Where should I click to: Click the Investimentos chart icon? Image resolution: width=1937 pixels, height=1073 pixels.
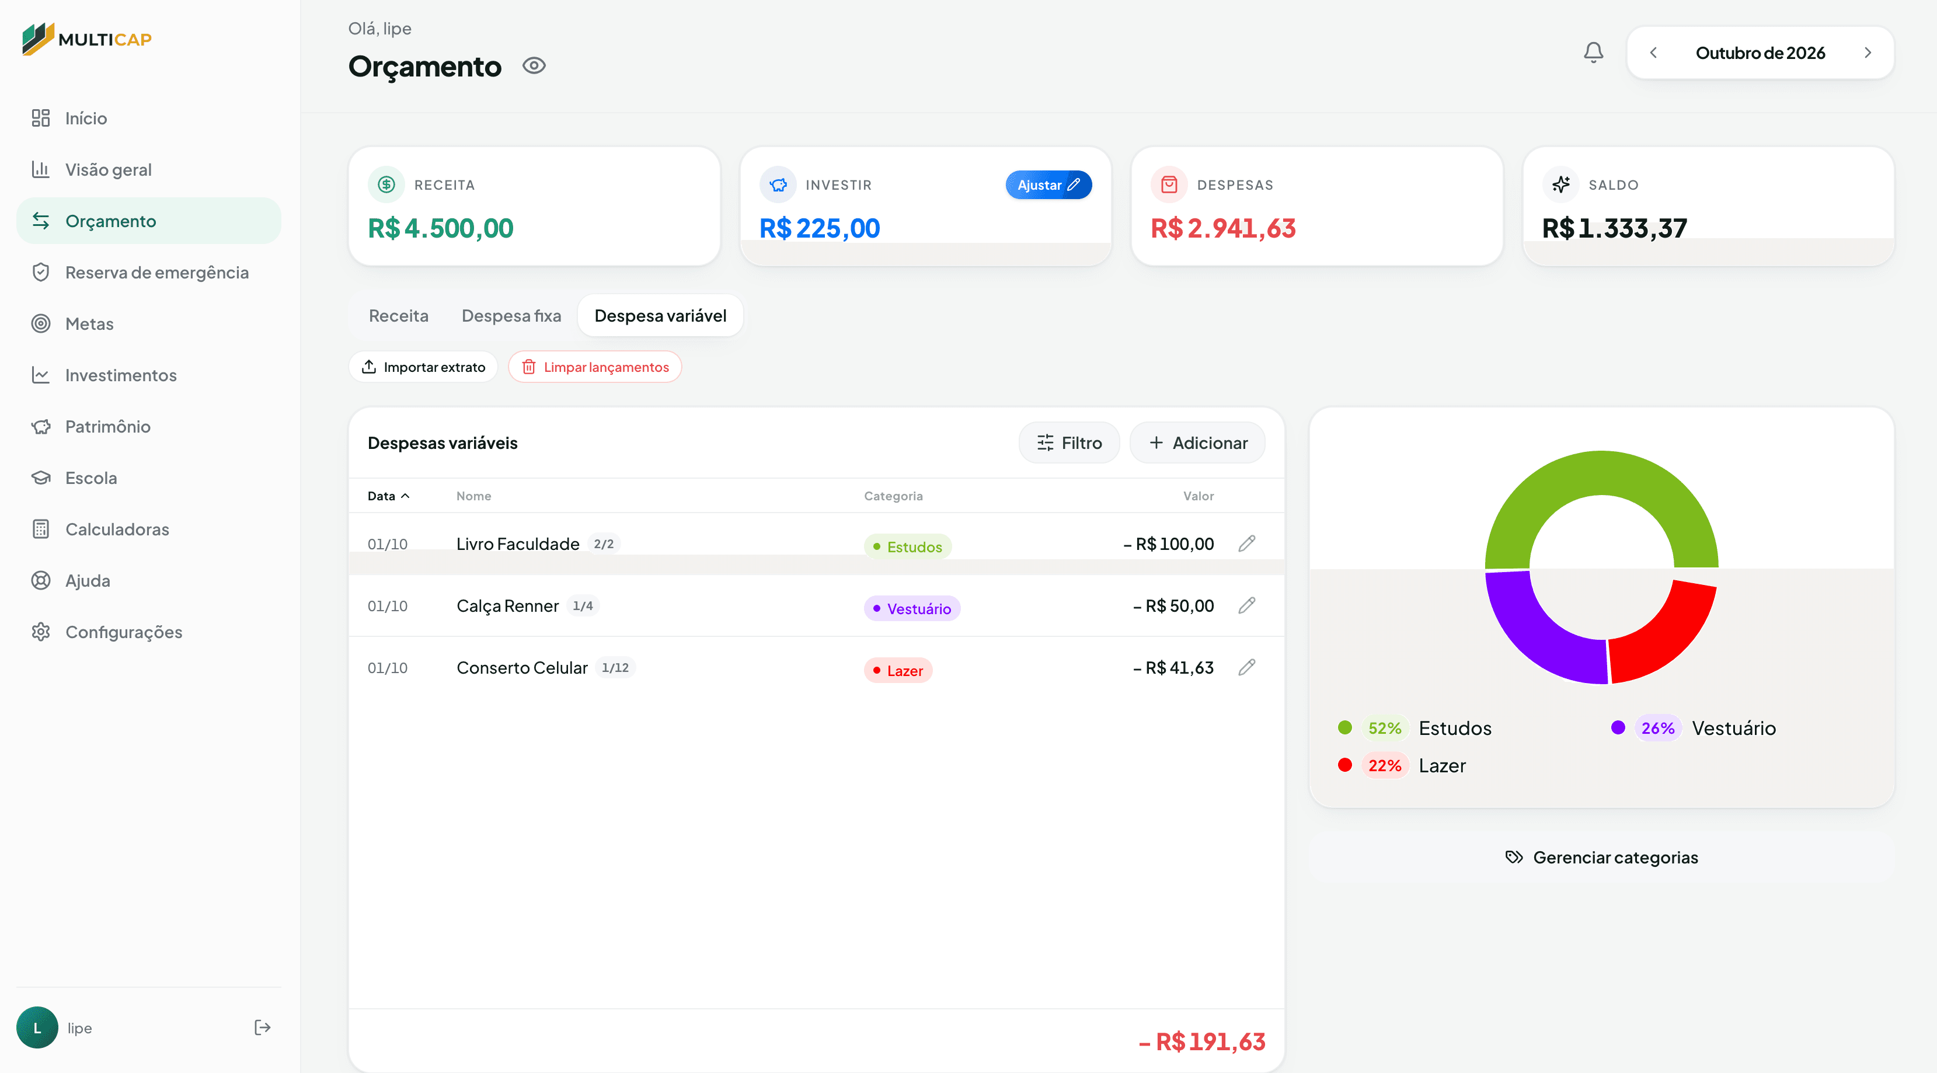[41, 375]
